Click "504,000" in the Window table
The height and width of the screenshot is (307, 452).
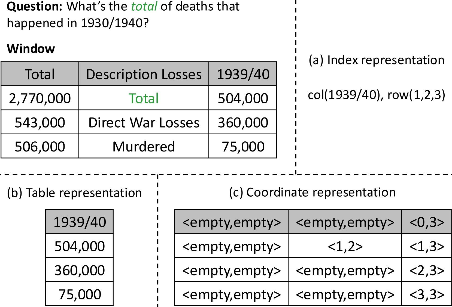(x=243, y=98)
